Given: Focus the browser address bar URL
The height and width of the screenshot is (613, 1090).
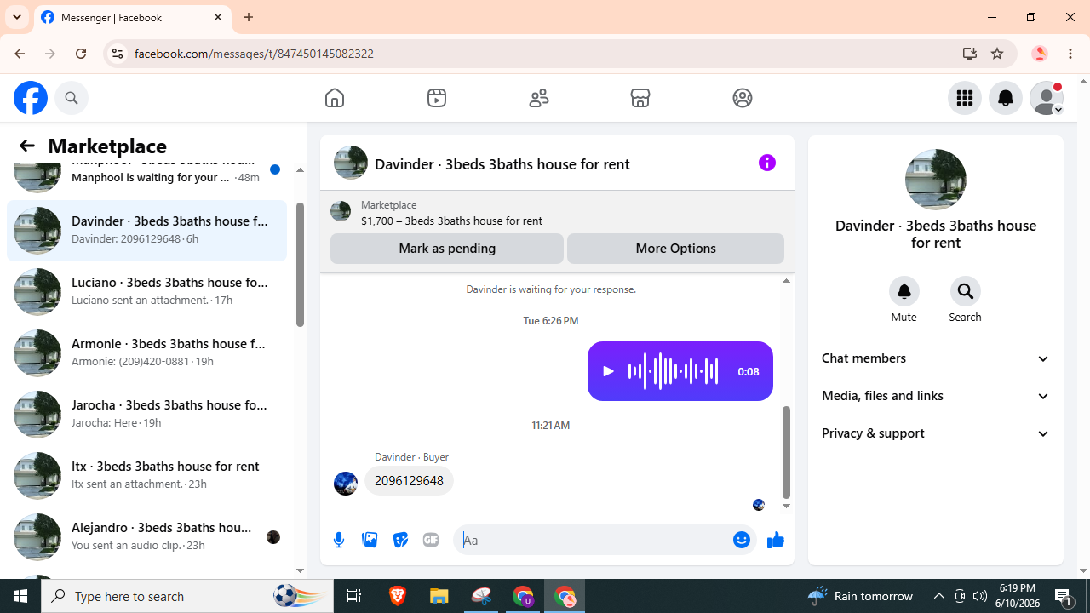Looking at the screenshot, I should point(254,54).
